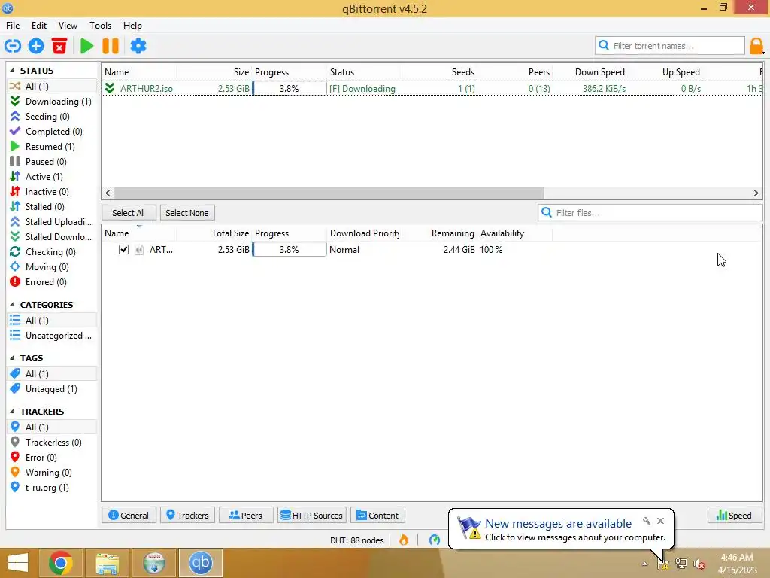
Task: Focus the Filter torrent names search field
Action: [x=670, y=46]
